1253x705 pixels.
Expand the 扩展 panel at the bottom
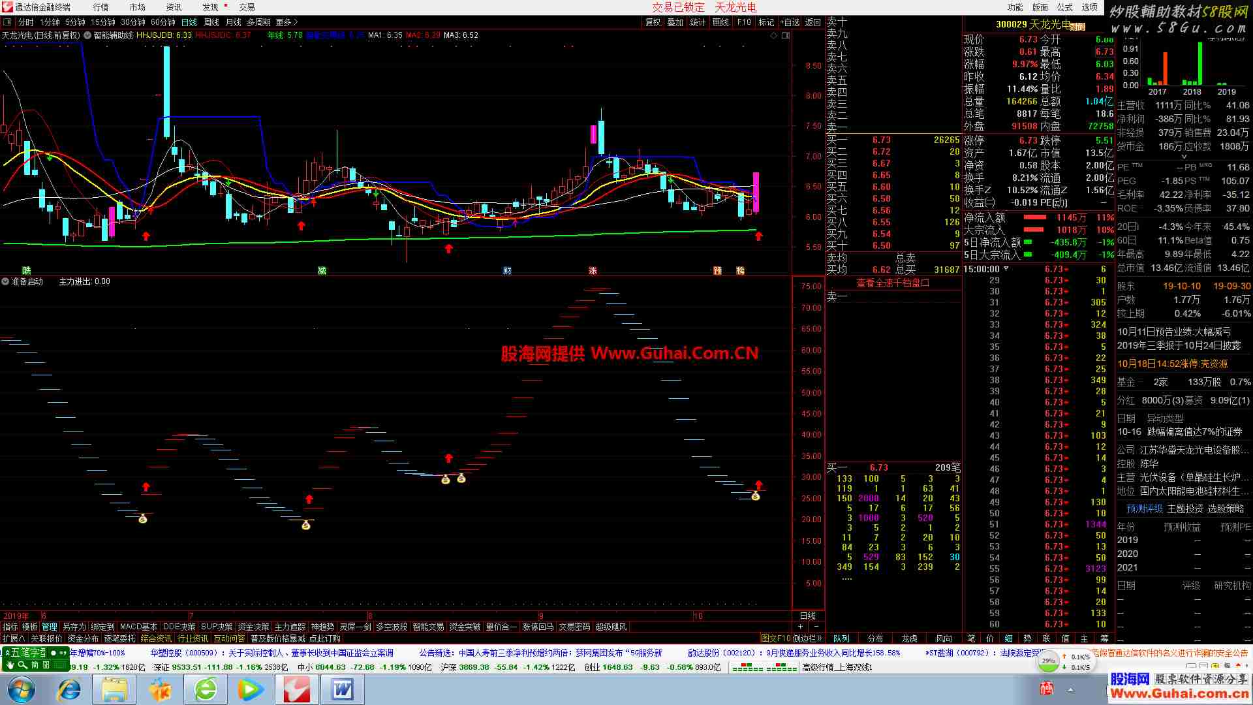[14, 638]
